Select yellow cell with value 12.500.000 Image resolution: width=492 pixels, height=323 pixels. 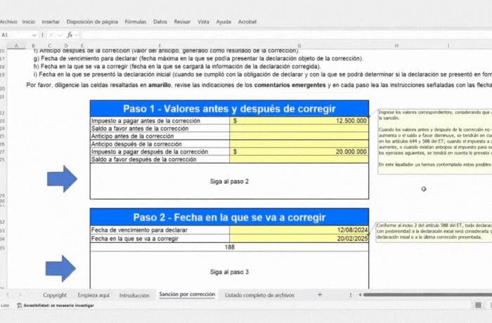tap(299, 121)
